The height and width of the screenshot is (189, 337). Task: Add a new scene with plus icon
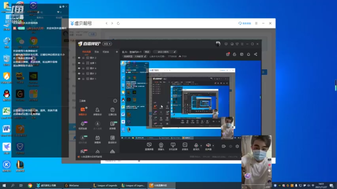117,52
